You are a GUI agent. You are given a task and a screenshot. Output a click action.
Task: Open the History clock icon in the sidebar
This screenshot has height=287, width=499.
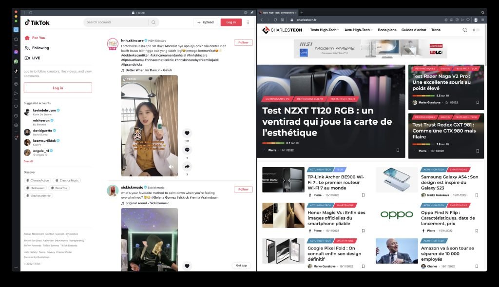tap(16, 115)
